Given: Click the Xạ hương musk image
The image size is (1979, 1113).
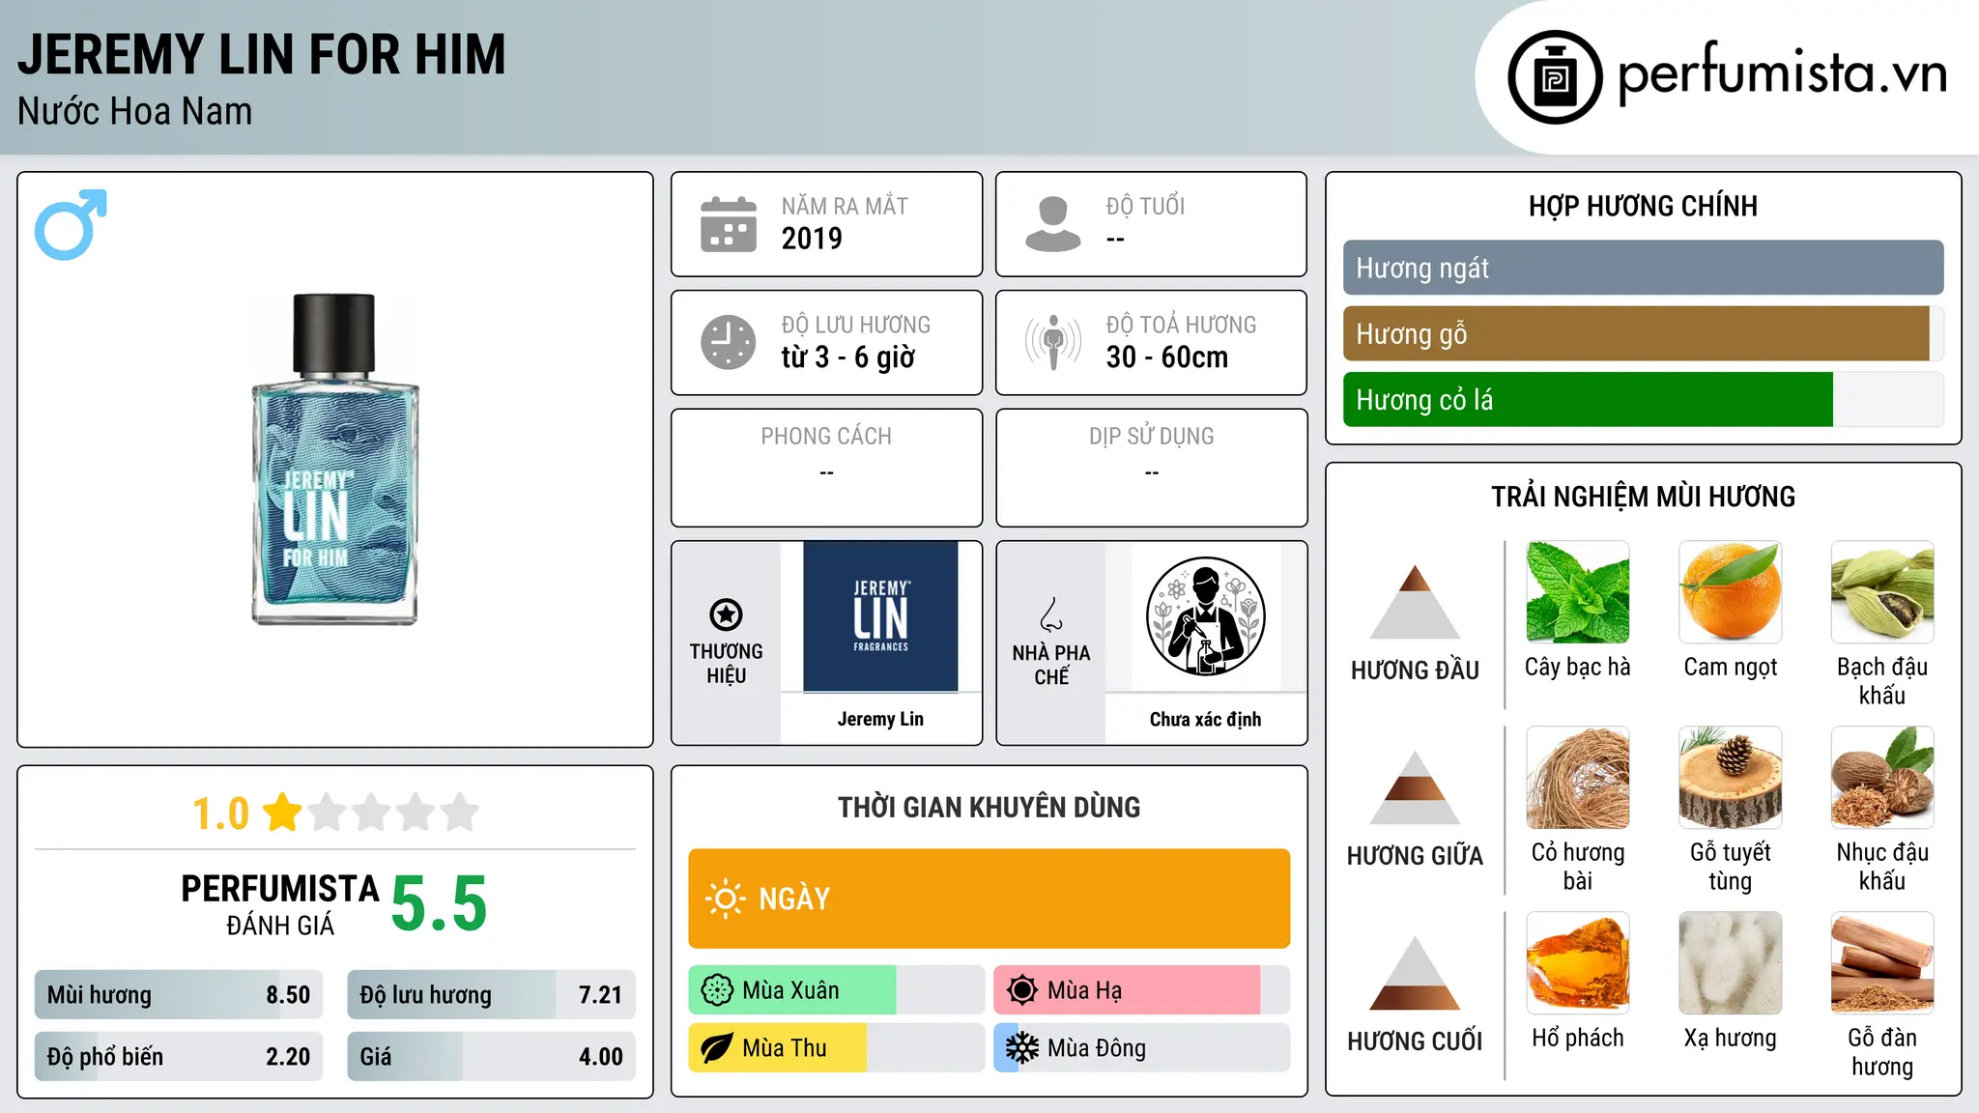Looking at the screenshot, I should coord(1731,963).
